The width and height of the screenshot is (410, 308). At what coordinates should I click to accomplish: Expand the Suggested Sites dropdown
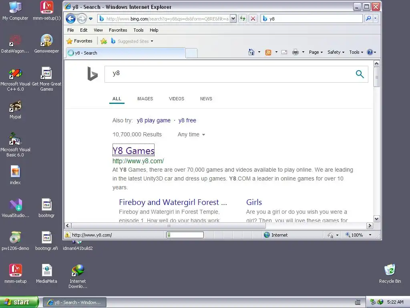coord(152,41)
